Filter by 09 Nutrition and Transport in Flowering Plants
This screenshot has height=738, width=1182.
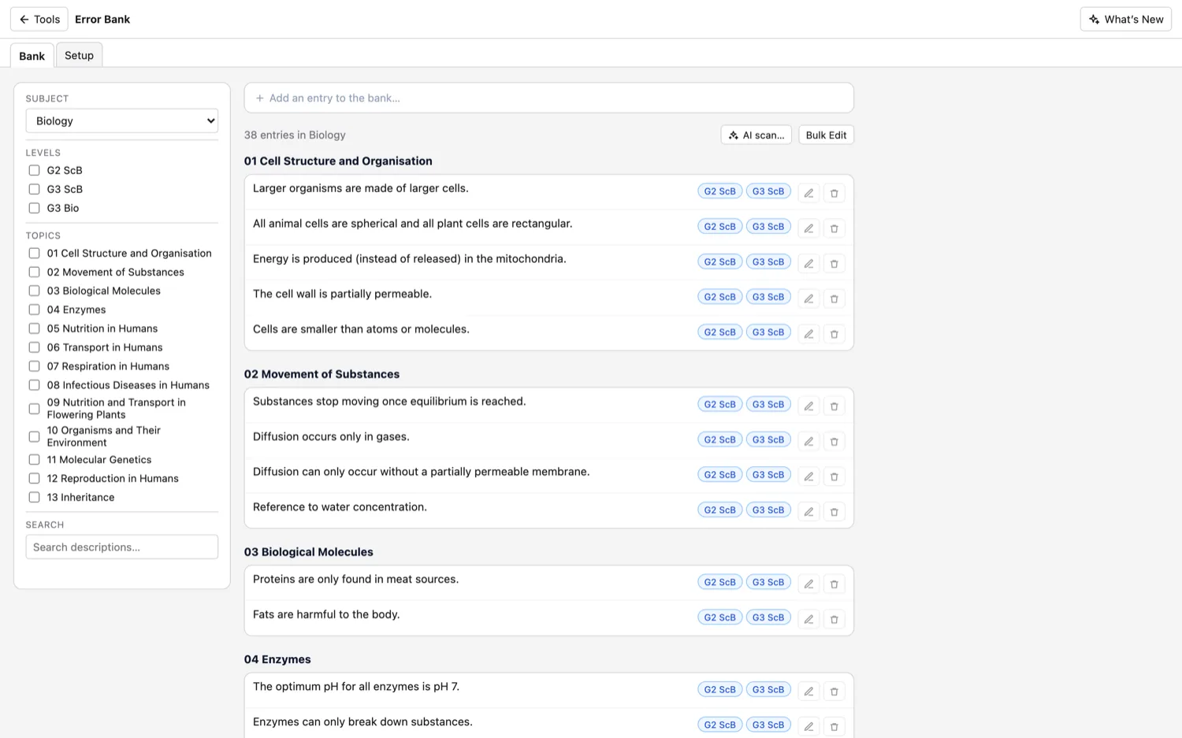coord(34,409)
